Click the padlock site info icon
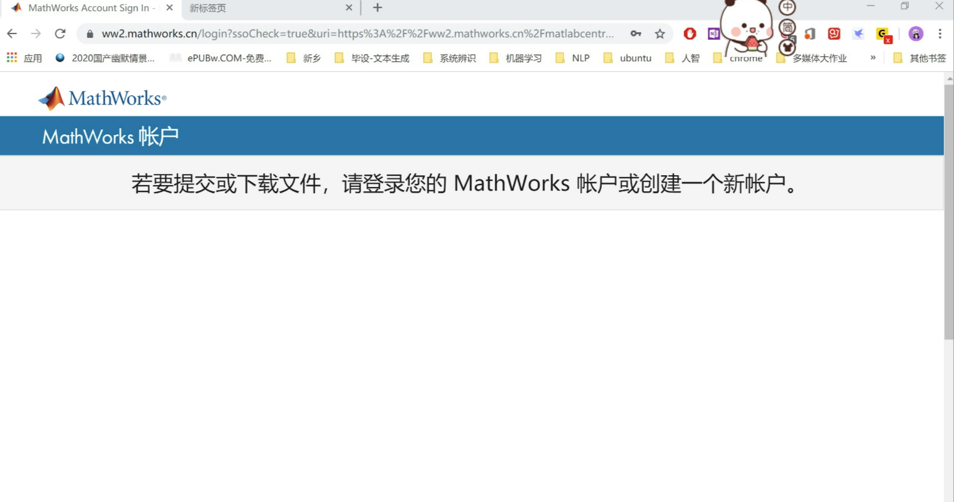 (x=90, y=34)
